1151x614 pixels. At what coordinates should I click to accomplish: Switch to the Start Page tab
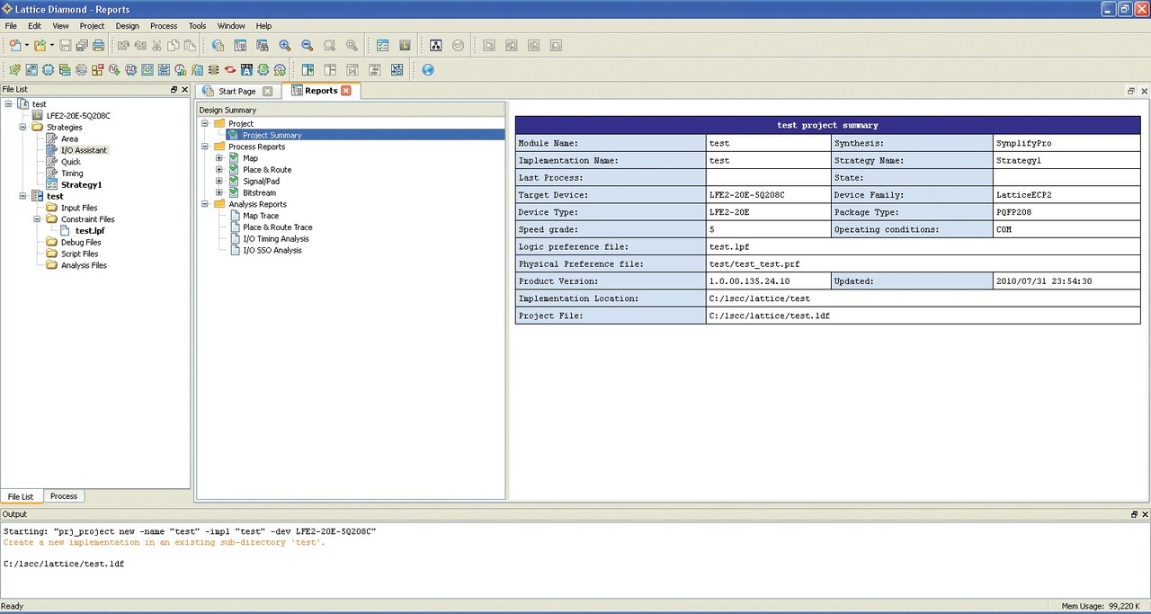click(x=237, y=91)
